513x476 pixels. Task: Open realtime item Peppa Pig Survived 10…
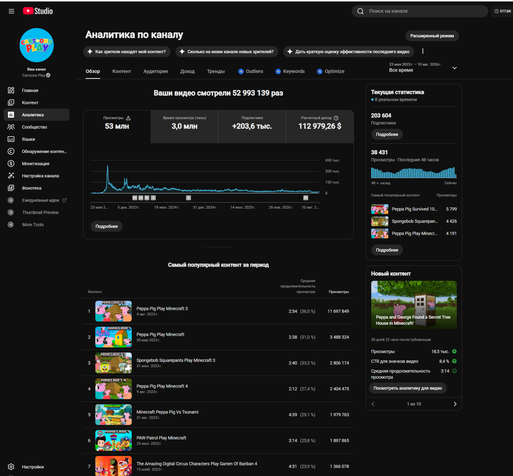[x=414, y=209]
